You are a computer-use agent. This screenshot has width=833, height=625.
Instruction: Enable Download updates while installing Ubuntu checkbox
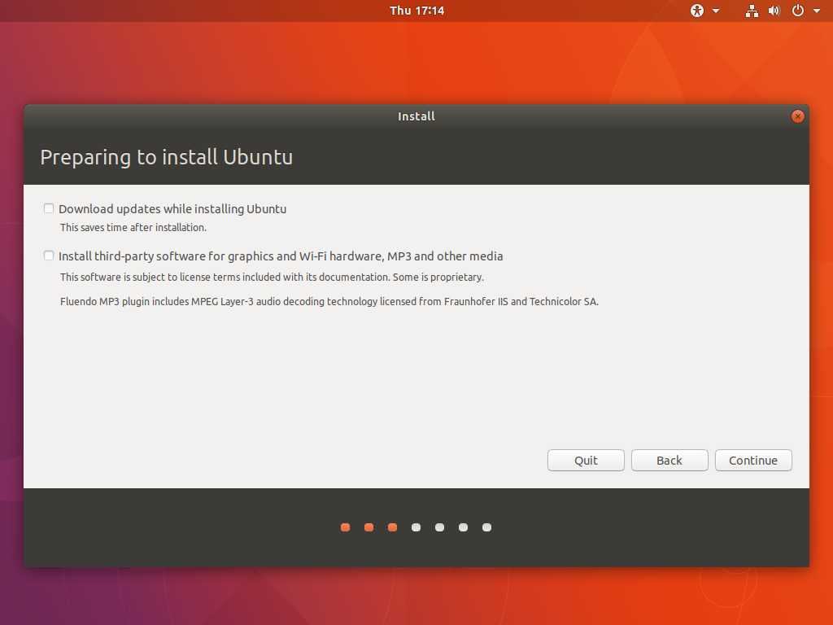tap(49, 208)
